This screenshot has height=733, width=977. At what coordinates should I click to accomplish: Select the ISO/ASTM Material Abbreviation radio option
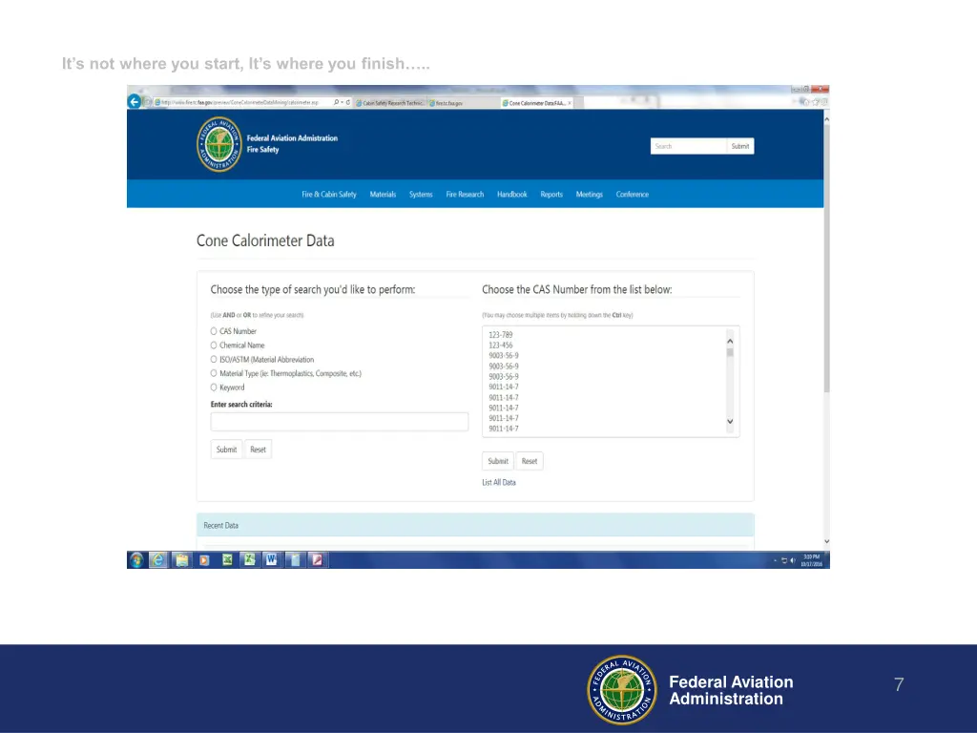pyautogui.click(x=214, y=359)
